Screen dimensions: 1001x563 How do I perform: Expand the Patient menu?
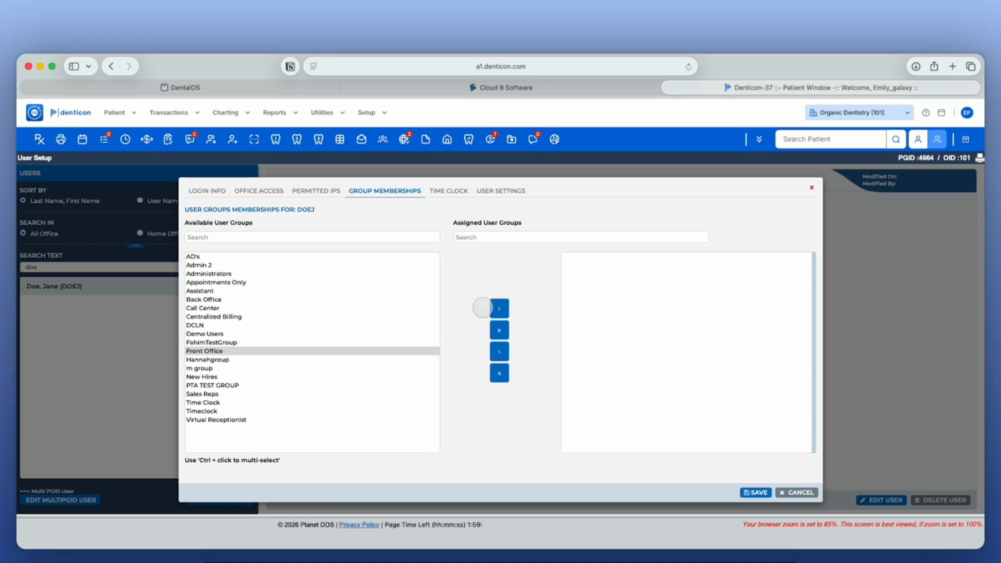pos(120,113)
